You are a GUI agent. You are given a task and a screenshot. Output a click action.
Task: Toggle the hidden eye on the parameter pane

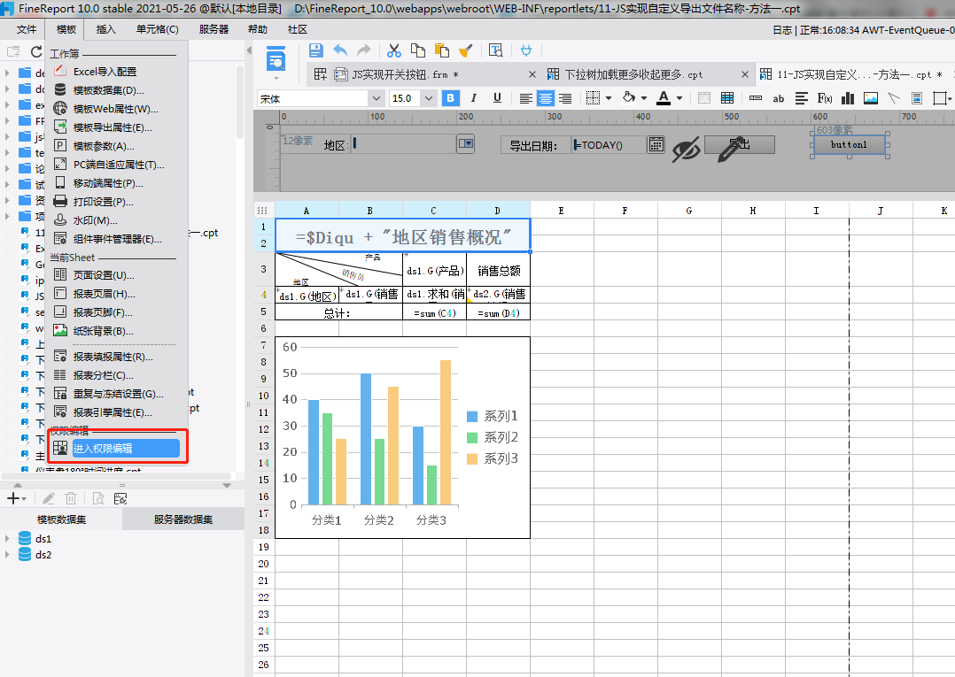coord(686,149)
